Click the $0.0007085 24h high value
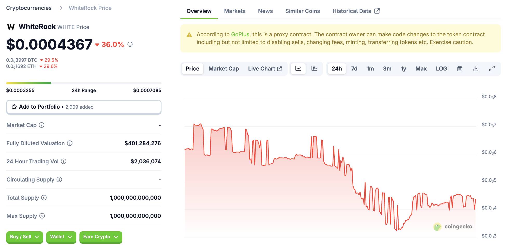Screen dimensions: 512x251 pyautogui.click(x=147, y=90)
